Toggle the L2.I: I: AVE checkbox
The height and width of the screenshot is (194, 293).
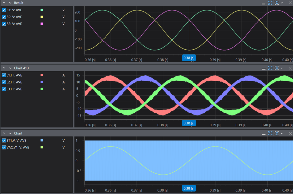point(4,82)
